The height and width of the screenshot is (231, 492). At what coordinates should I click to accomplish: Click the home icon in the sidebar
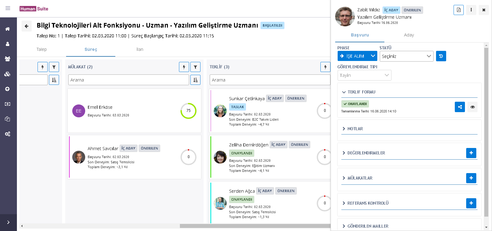(x=8, y=29)
